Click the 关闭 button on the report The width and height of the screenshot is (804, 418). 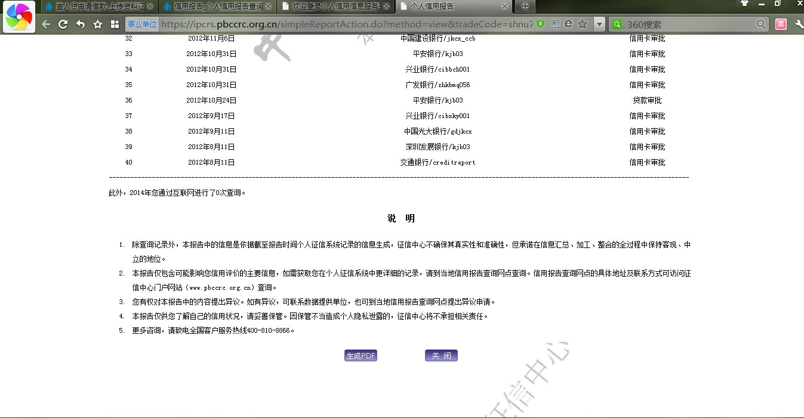tap(441, 356)
